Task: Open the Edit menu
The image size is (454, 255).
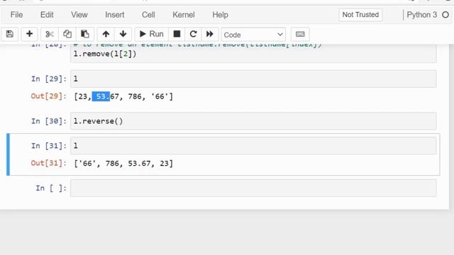Action: [x=47, y=15]
